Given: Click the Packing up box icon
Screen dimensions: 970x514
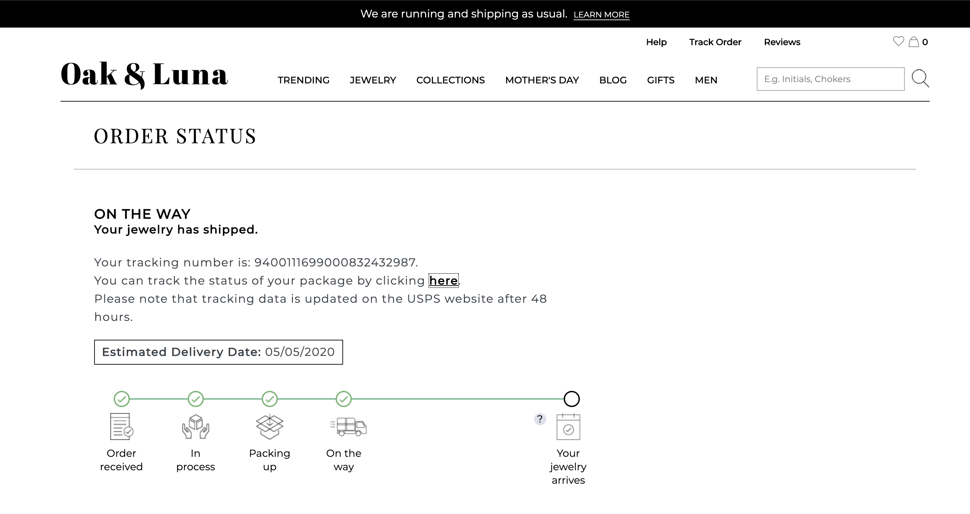Looking at the screenshot, I should click(270, 427).
